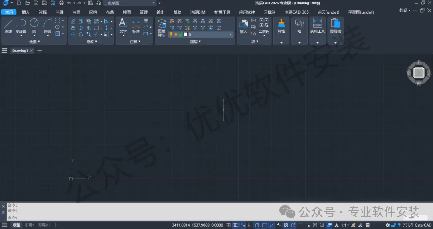Click the settings gear in status bar
Viewport: 433px width, 229px height.
pyautogui.click(x=388, y=225)
